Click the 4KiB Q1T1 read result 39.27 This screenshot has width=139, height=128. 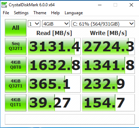click(x=54, y=103)
